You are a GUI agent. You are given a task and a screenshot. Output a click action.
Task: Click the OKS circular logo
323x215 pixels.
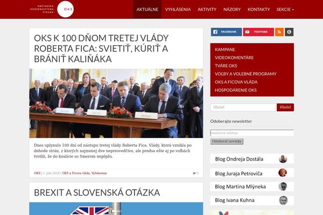click(65, 9)
